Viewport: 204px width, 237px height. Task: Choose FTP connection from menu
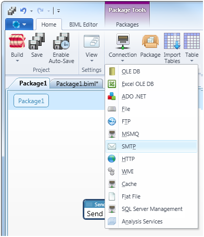coord(151,121)
